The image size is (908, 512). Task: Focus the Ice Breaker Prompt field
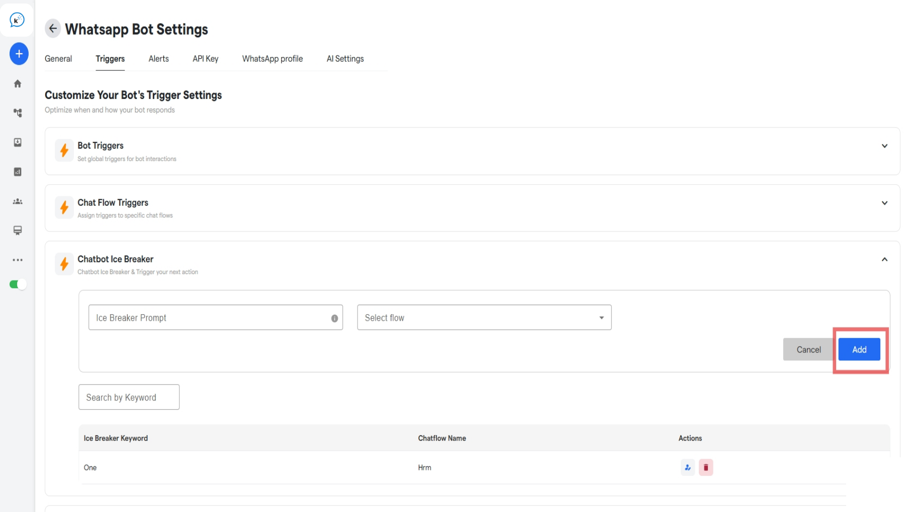click(216, 317)
